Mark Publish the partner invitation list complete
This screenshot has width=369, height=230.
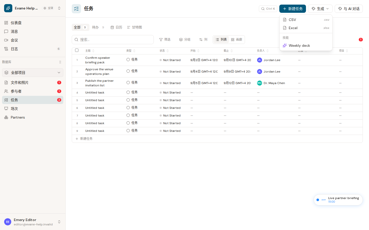(x=128, y=83)
